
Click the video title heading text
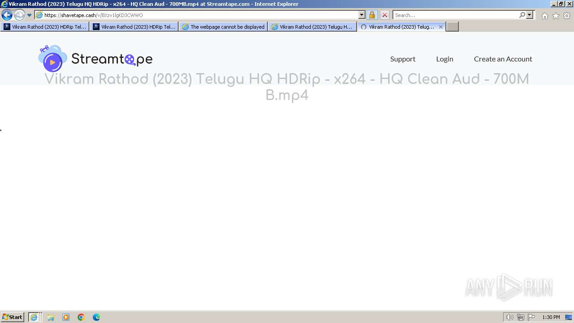coord(287,87)
